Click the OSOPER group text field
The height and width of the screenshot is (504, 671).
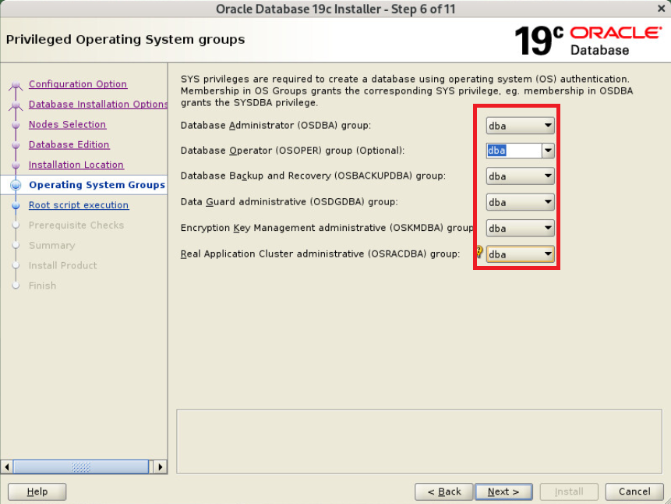point(514,151)
